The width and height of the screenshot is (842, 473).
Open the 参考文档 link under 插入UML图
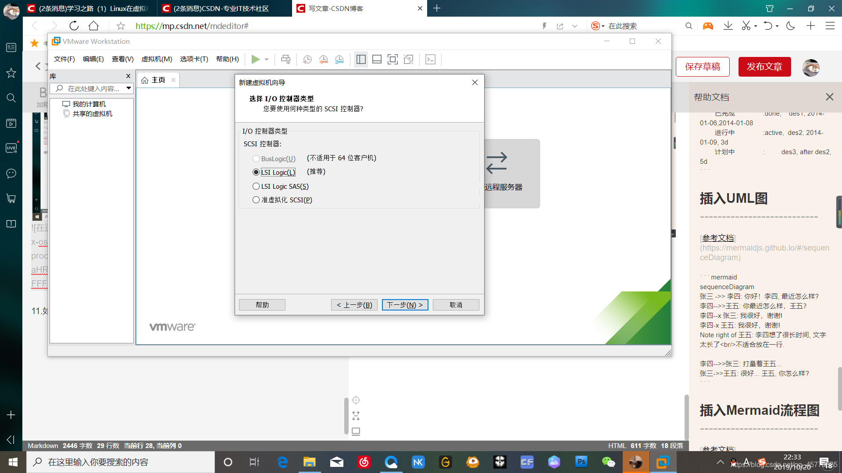[x=718, y=238]
